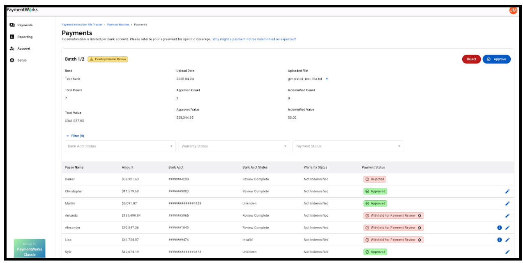Download generated_test_file.txt via download icon

click(327, 79)
